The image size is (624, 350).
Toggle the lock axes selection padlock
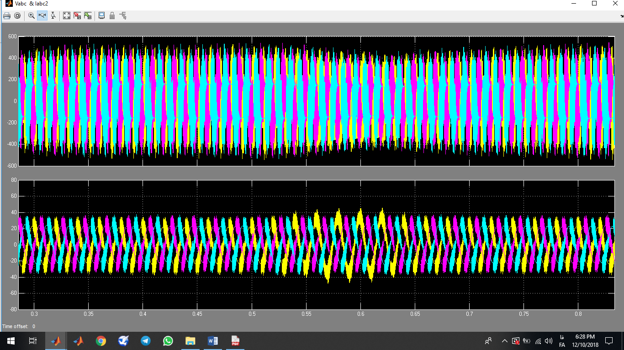click(x=112, y=16)
